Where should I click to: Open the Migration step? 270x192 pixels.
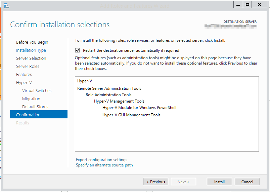pos(31,99)
